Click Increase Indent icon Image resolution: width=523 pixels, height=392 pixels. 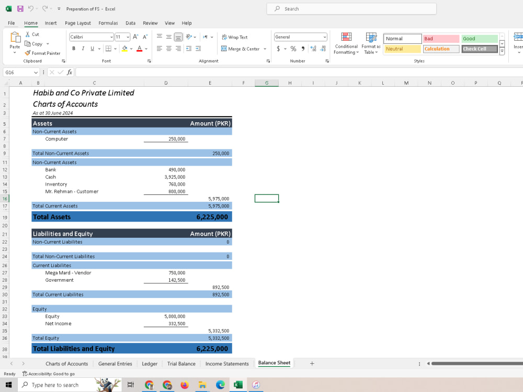click(198, 49)
